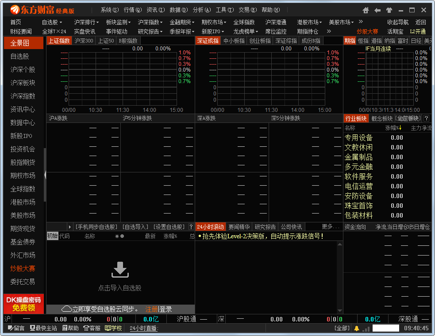
Task: Open the L2开通 link
Action: coord(418,31)
